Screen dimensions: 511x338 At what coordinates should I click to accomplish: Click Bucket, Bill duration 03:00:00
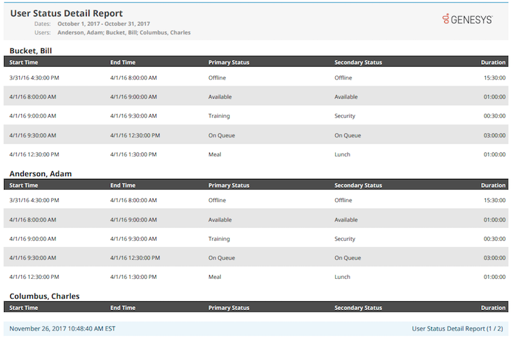pos(495,135)
